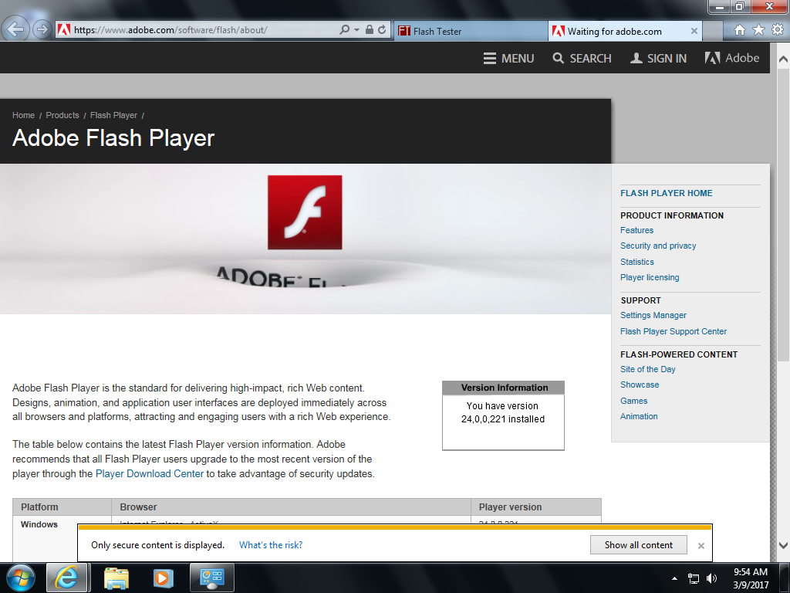
Task: Open the Features link
Action: pyautogui.click(x=636, y=230)
